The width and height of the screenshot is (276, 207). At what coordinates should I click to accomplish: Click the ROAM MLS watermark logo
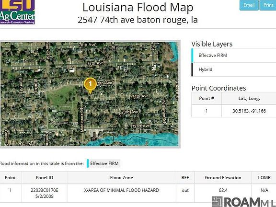(244, 202)
